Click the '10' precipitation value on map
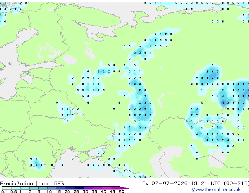 (223, 102)
